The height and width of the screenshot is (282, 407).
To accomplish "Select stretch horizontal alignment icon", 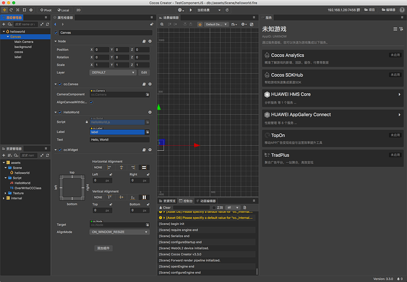I will click(x=145, y=168).
